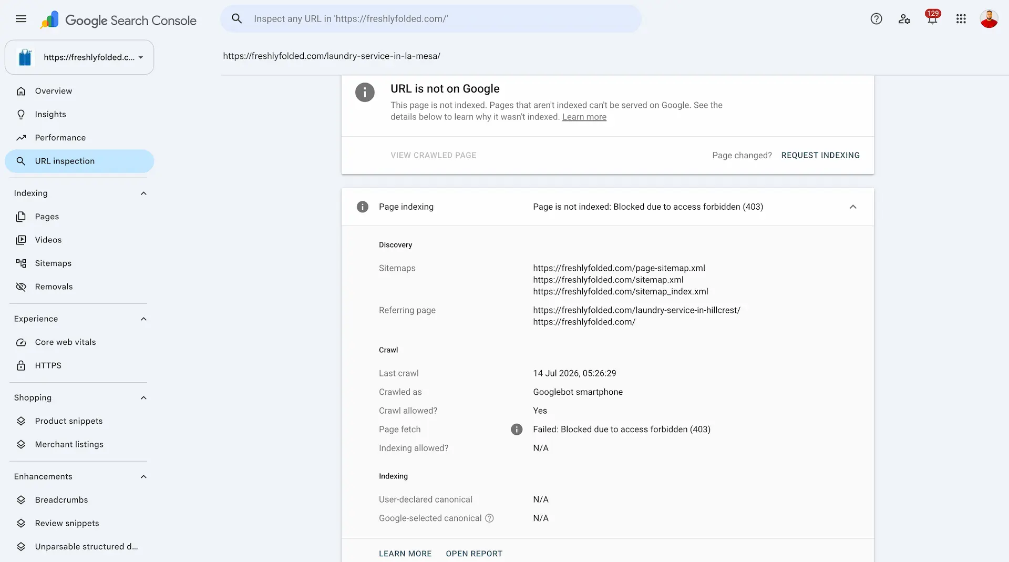Viewport: 1009px width, 562px height.
Task: Open the Pages indexing report
Action: click(x=79, y=217)
